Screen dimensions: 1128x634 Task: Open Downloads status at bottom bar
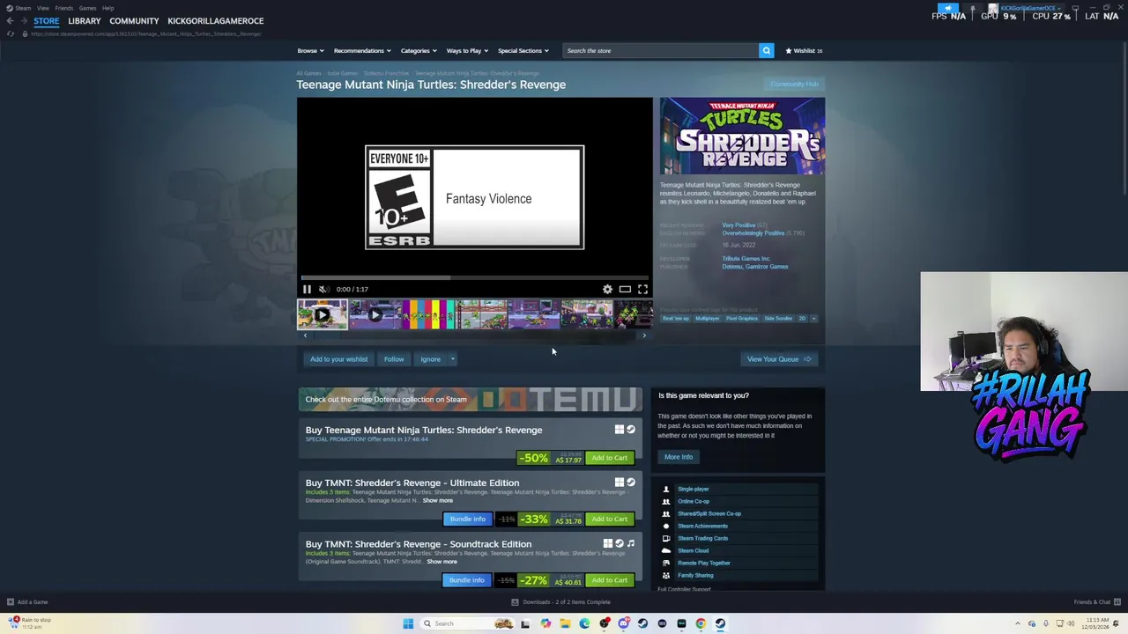[x=560, y=602]
